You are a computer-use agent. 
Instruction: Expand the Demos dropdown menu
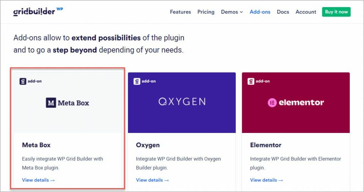232,12
